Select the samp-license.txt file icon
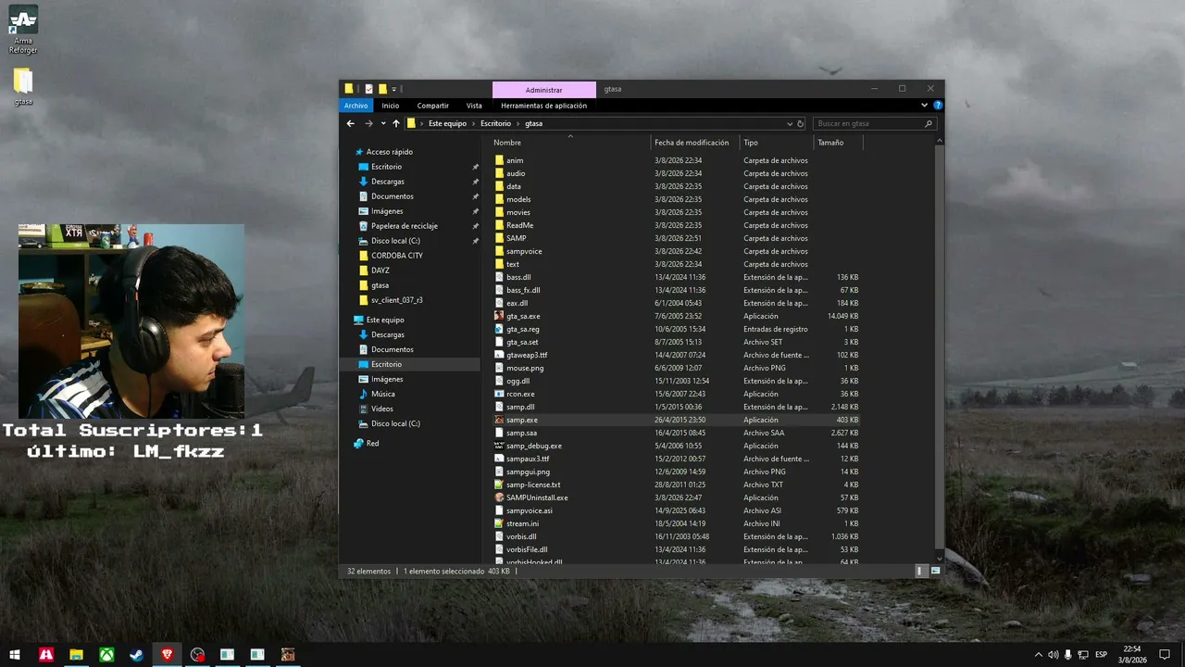This screenshot has width=1185, height=667. click(499, 485)
